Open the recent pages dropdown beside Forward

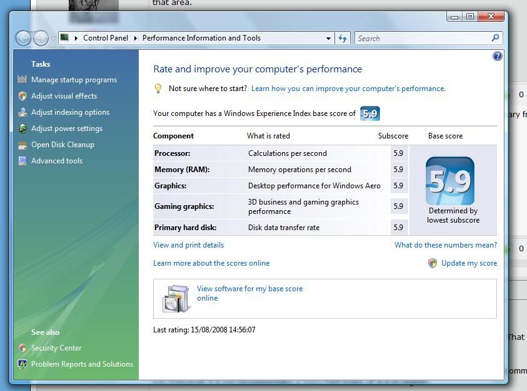point(53,39)
